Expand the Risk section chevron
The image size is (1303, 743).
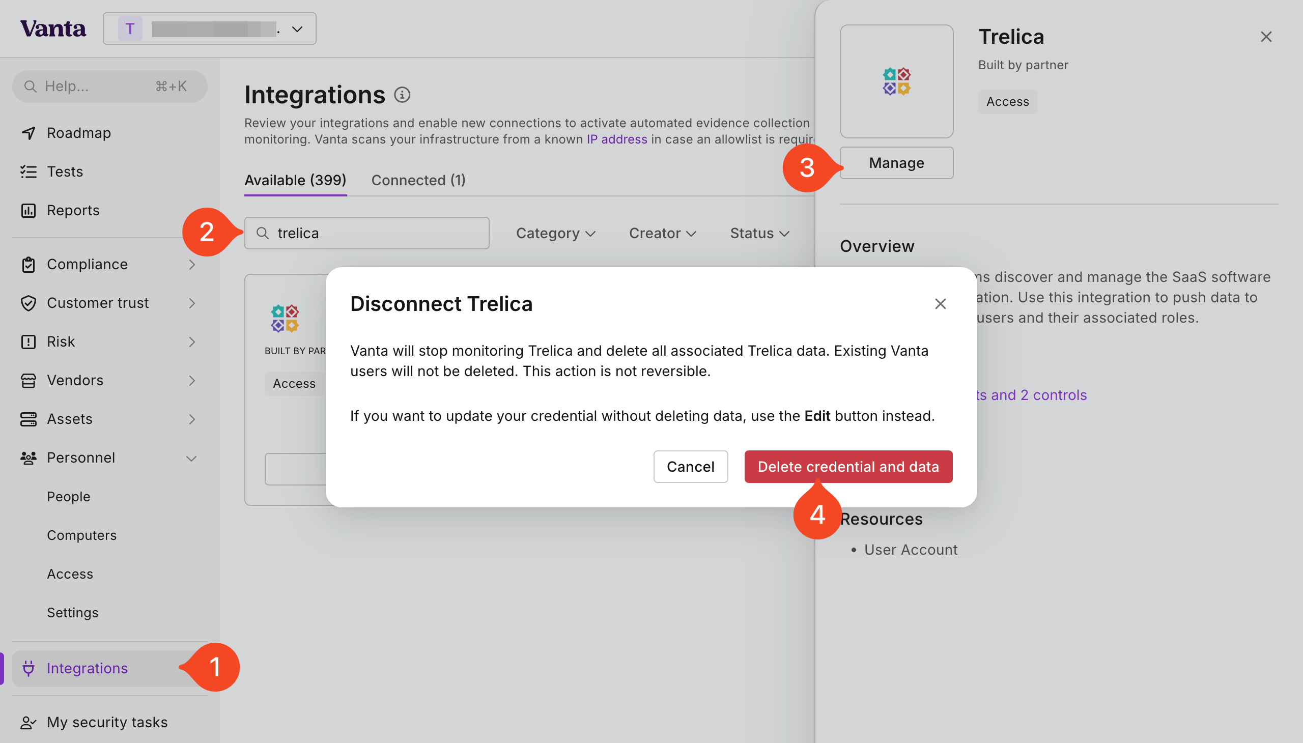[192, 342]
